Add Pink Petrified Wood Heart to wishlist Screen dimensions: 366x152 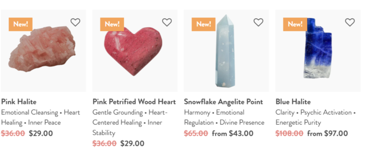click(167, 22)
